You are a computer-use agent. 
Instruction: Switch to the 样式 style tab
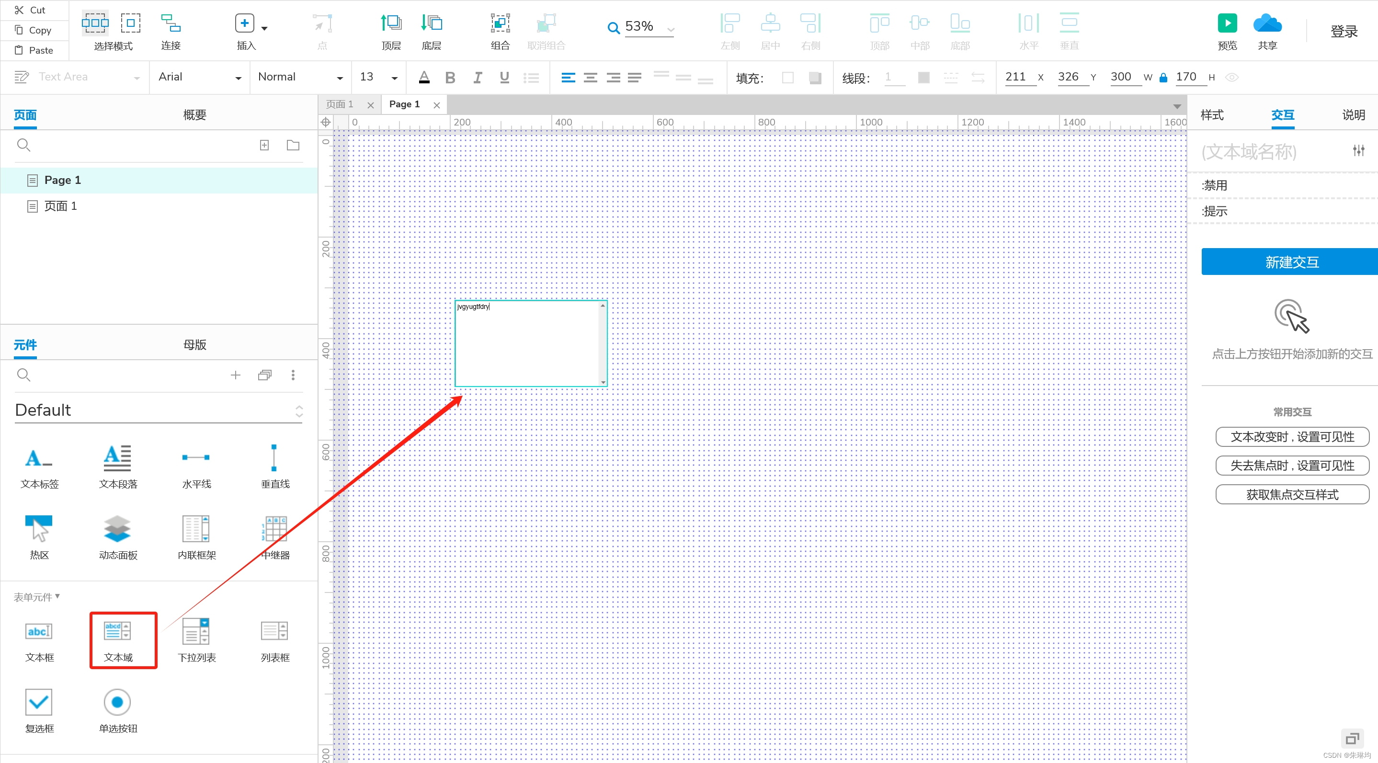click(1212, 114)
